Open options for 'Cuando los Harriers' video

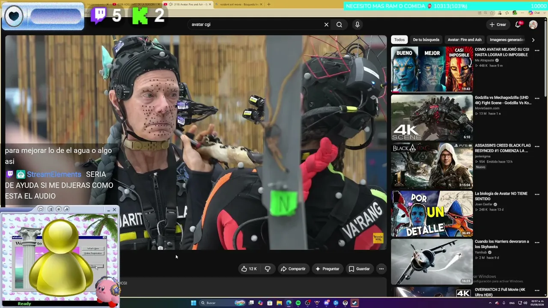point(537,242)
